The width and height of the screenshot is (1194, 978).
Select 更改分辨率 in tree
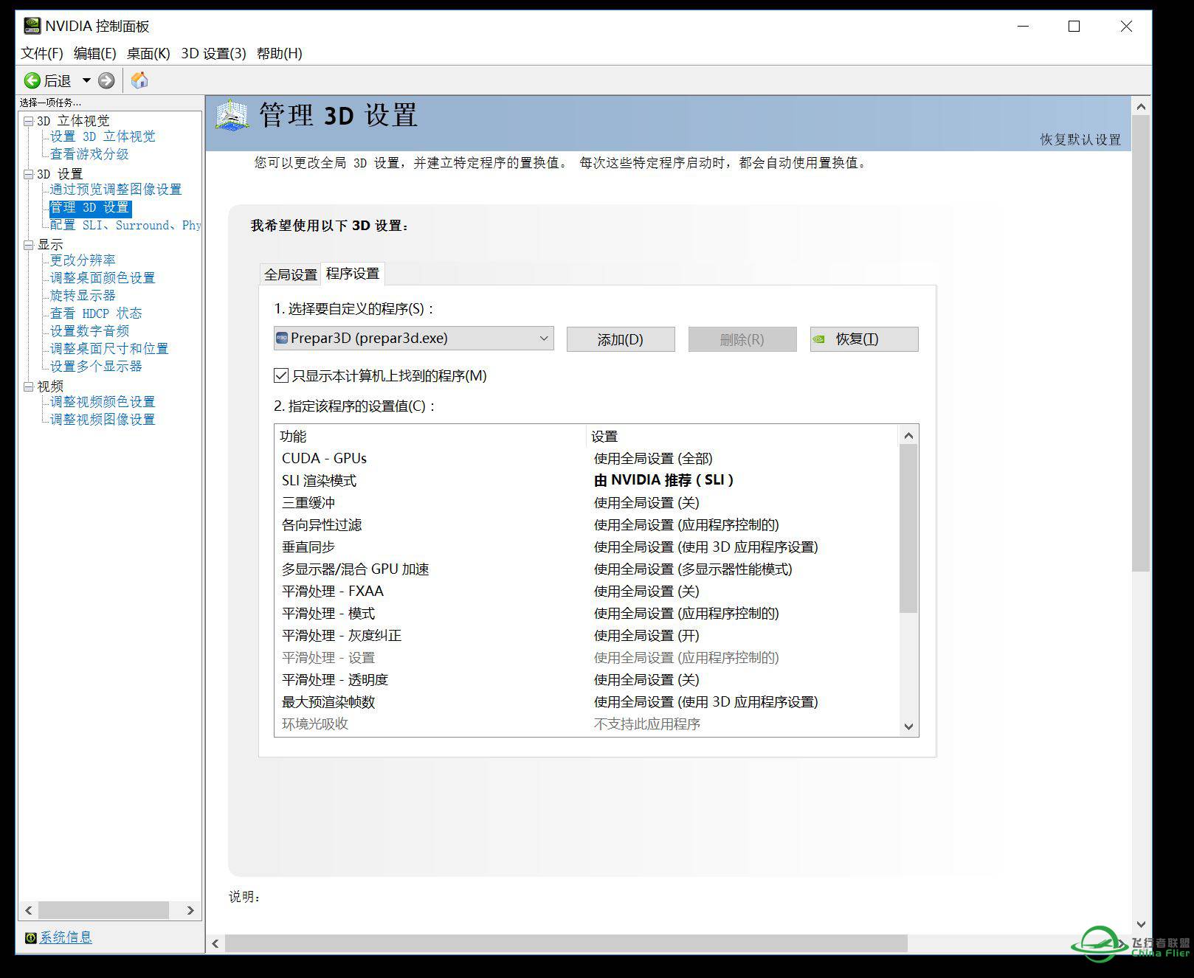click(83, 260)
